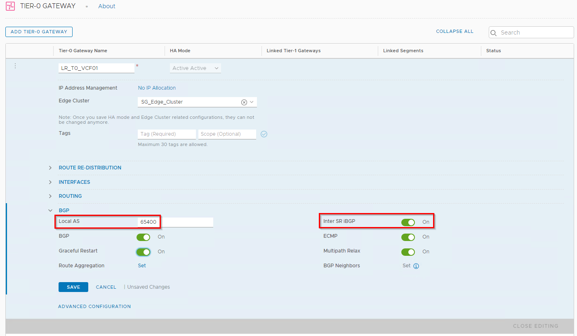Screen dimensions: 577x336
Task: Toggle Inter SR iBGP switch off
Action: pos(408,222)
